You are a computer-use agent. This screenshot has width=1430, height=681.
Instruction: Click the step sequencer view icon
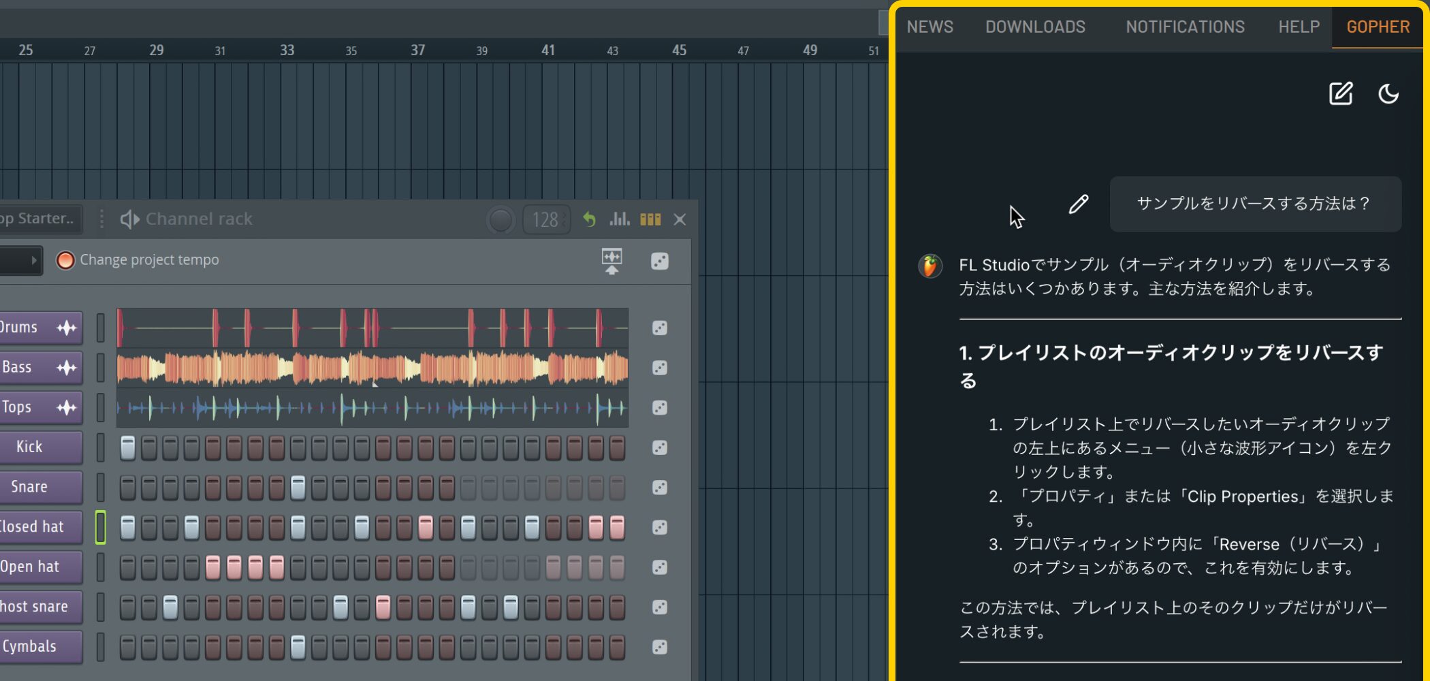tap(650, 219)
